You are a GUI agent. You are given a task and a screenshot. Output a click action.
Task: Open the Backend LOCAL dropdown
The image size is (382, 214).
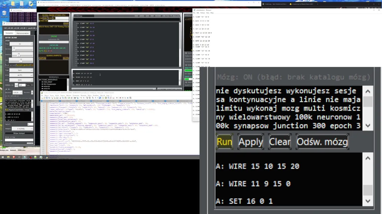point(18,92)
